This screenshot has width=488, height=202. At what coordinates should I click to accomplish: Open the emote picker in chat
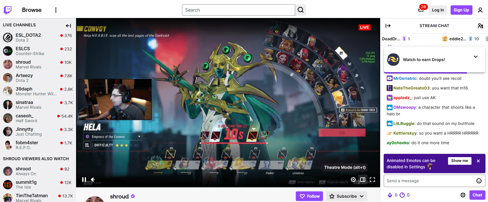(479, 181)
